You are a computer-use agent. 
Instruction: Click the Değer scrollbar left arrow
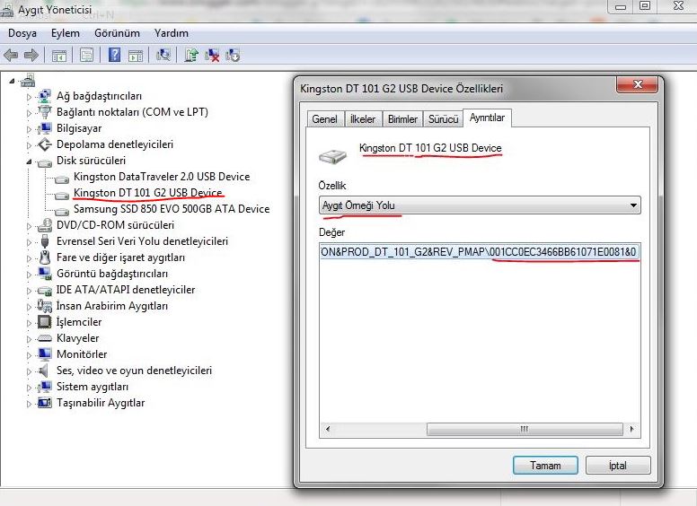pos(328,429)
